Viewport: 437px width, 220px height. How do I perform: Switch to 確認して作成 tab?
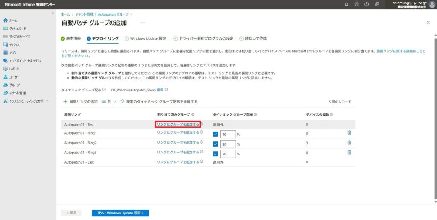(253, 39)
